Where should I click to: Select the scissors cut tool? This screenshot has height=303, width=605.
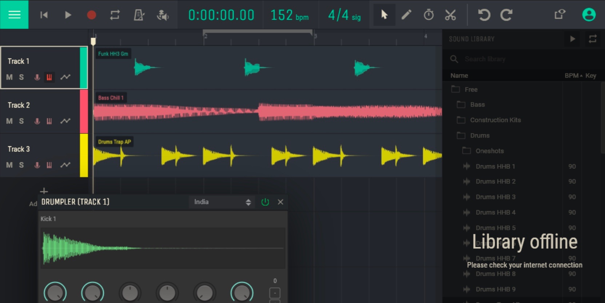450,15
